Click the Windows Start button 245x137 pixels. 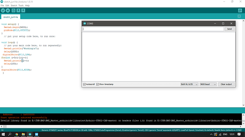(3, 134)
